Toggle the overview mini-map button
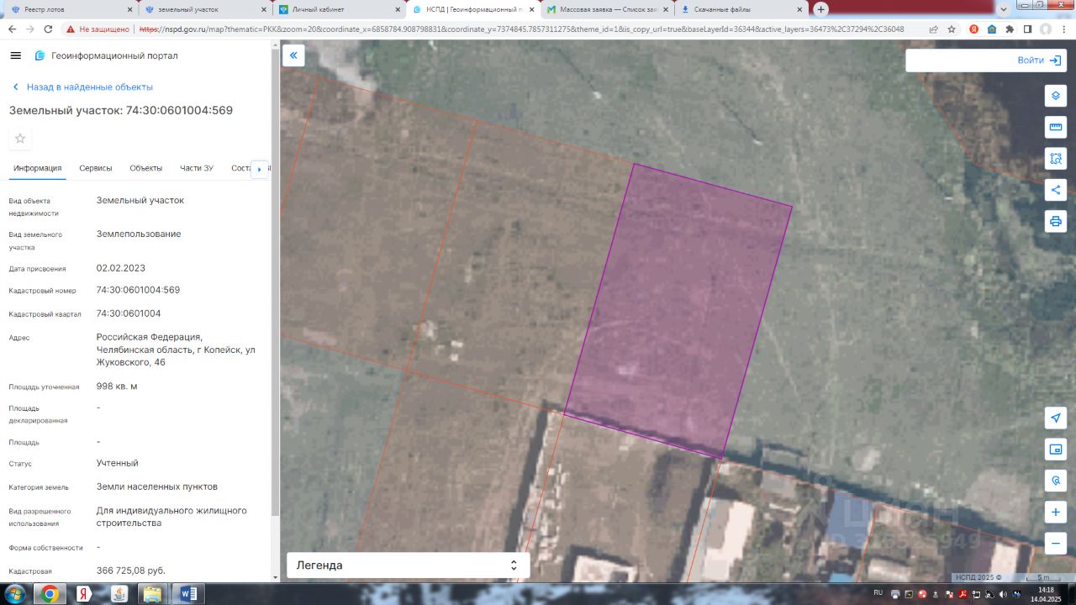Image resolution: width=1076 pixels, height=605 pixels. [1056, 450]
